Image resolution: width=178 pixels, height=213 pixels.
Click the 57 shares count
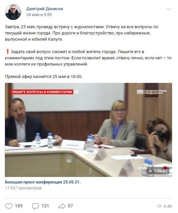[70, 206]
